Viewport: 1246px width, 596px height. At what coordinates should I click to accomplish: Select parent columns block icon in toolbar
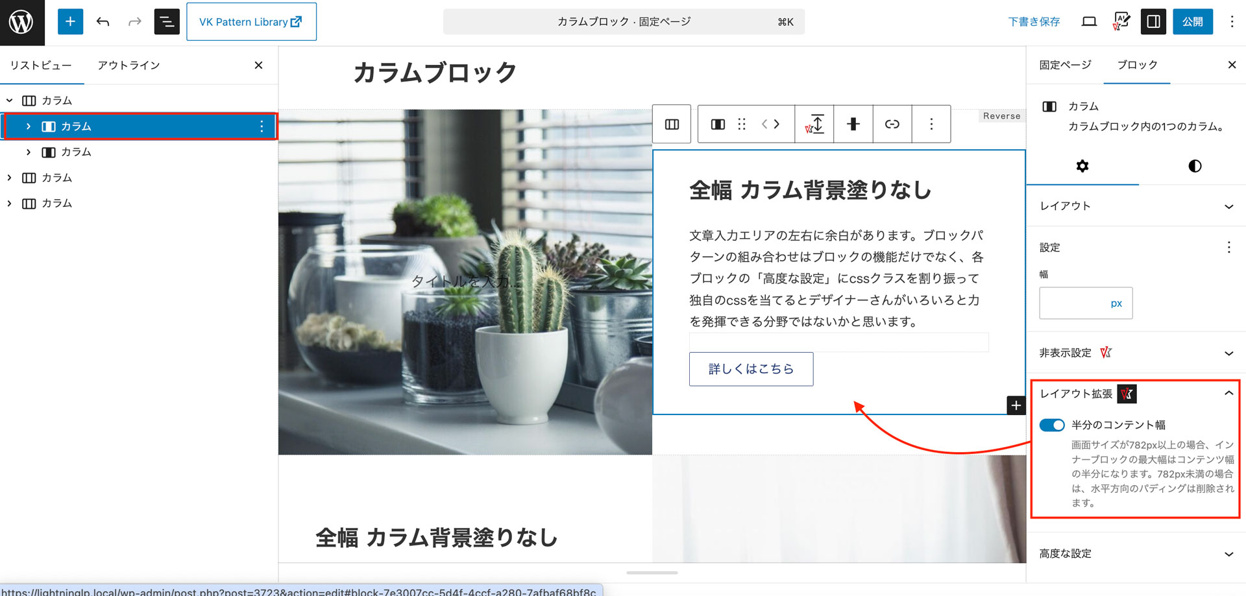[672, 124]
